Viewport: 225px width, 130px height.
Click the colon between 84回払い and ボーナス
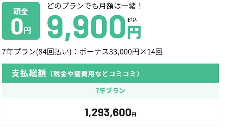[x=75, y=52]
